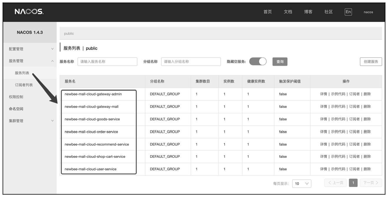This screenshot has width=388, height=197.
Task: Open 详情 for newbee-mall-cloud-goods-service
Action: pyautogui.click(x=324, y=119)
